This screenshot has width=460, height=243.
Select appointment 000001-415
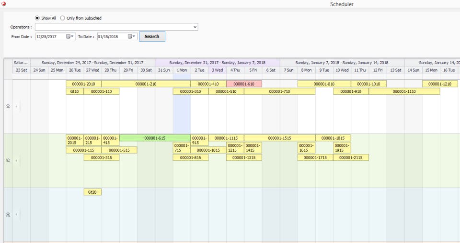tap(111, 140)
